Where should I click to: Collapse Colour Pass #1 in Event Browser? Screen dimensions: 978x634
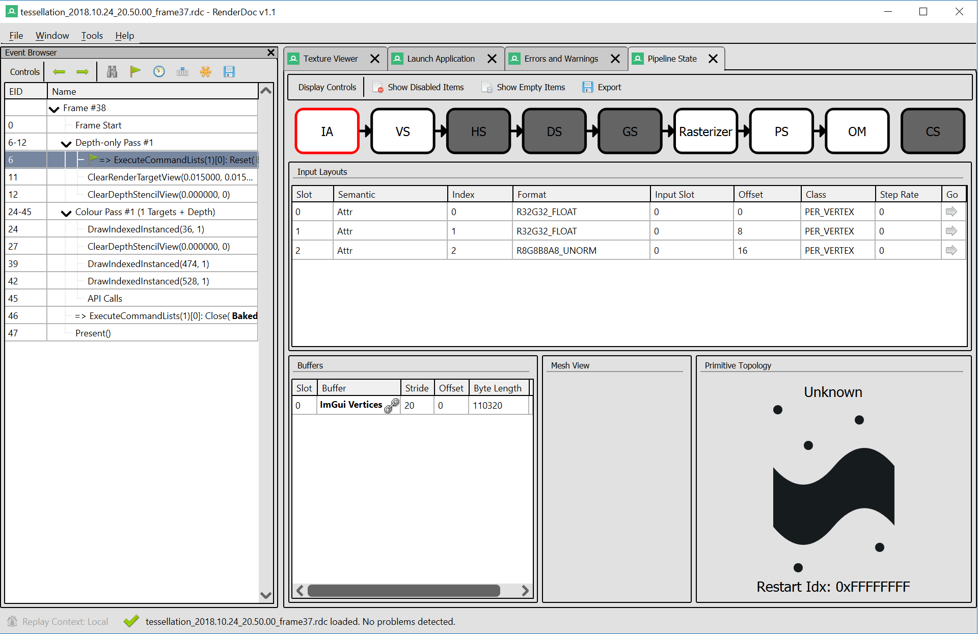66,213
